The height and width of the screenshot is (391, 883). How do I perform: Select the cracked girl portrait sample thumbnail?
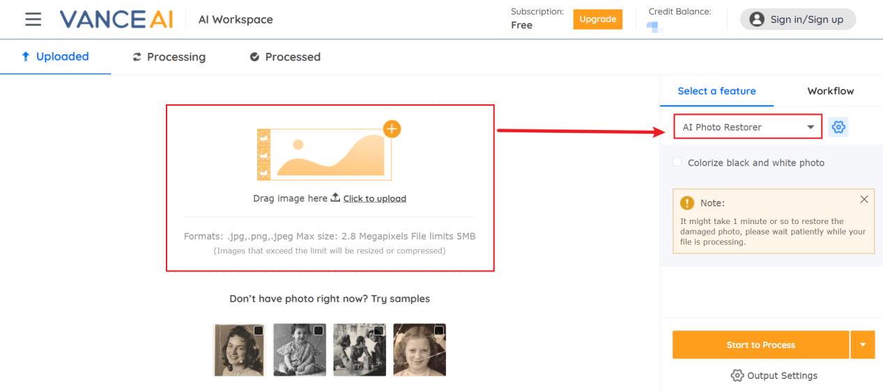coord(420,350)
